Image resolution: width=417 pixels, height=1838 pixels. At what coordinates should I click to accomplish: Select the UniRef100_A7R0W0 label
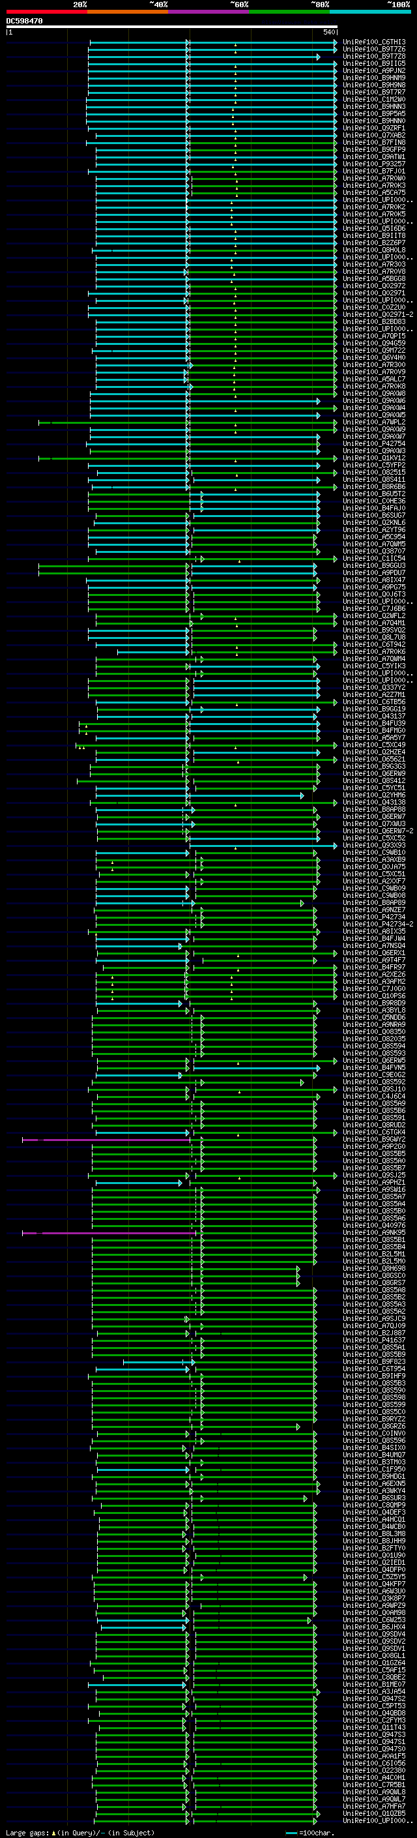pyautogui.click(x=374, y=179)
